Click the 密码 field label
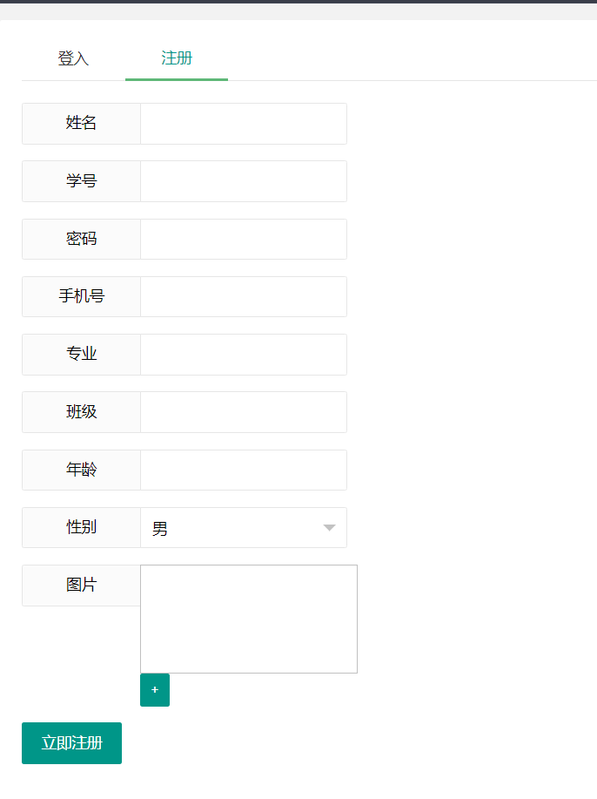Screen dimensions: 597x799 point(80,239)
